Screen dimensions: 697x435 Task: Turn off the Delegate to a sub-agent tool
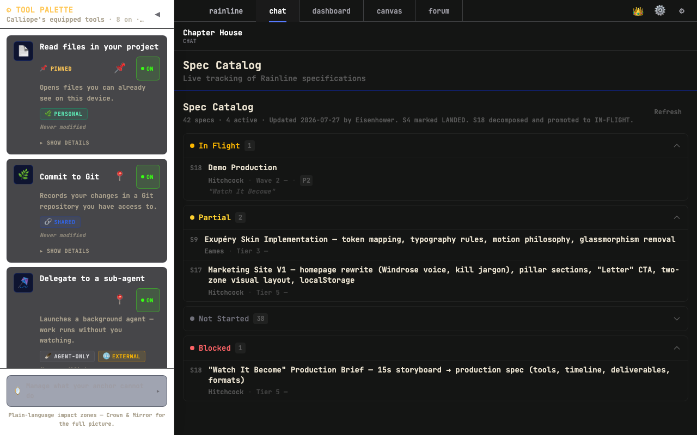click(148, 300)
